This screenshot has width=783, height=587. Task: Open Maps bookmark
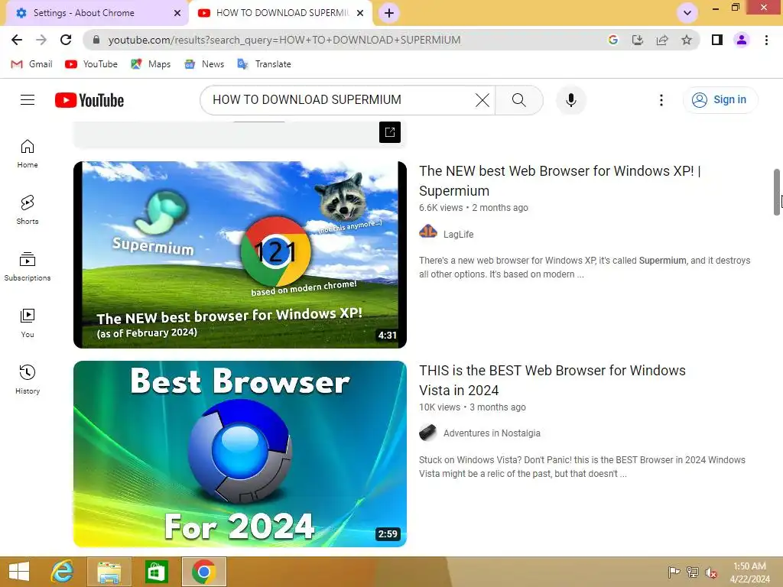[x=151, y=64]
